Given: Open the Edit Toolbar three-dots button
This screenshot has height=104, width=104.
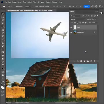Looking at the screenshot, I should click(3, 81).
